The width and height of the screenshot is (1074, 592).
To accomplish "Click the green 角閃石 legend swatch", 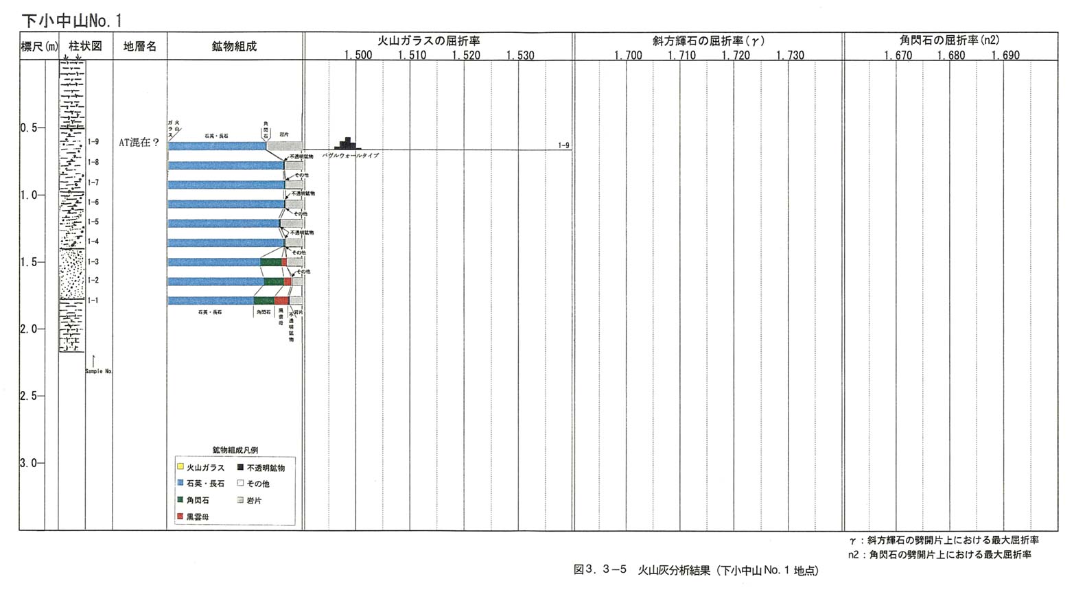I will tap(180, 500).
